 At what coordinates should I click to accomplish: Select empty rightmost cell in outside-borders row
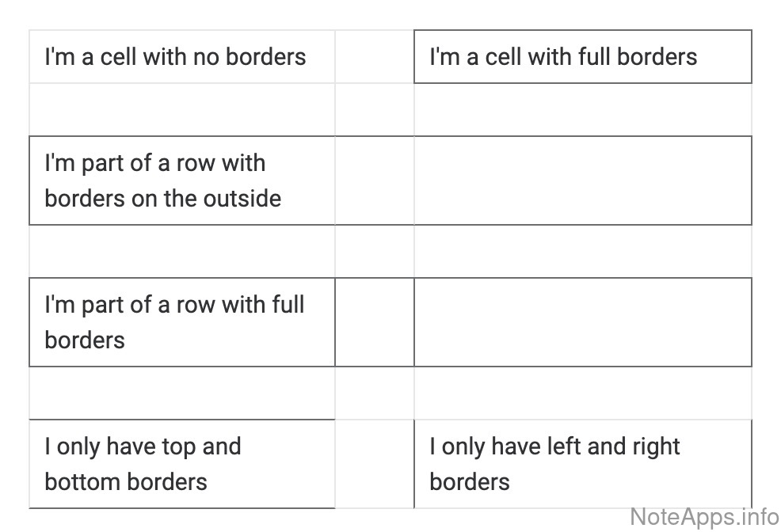coord(582,180)
